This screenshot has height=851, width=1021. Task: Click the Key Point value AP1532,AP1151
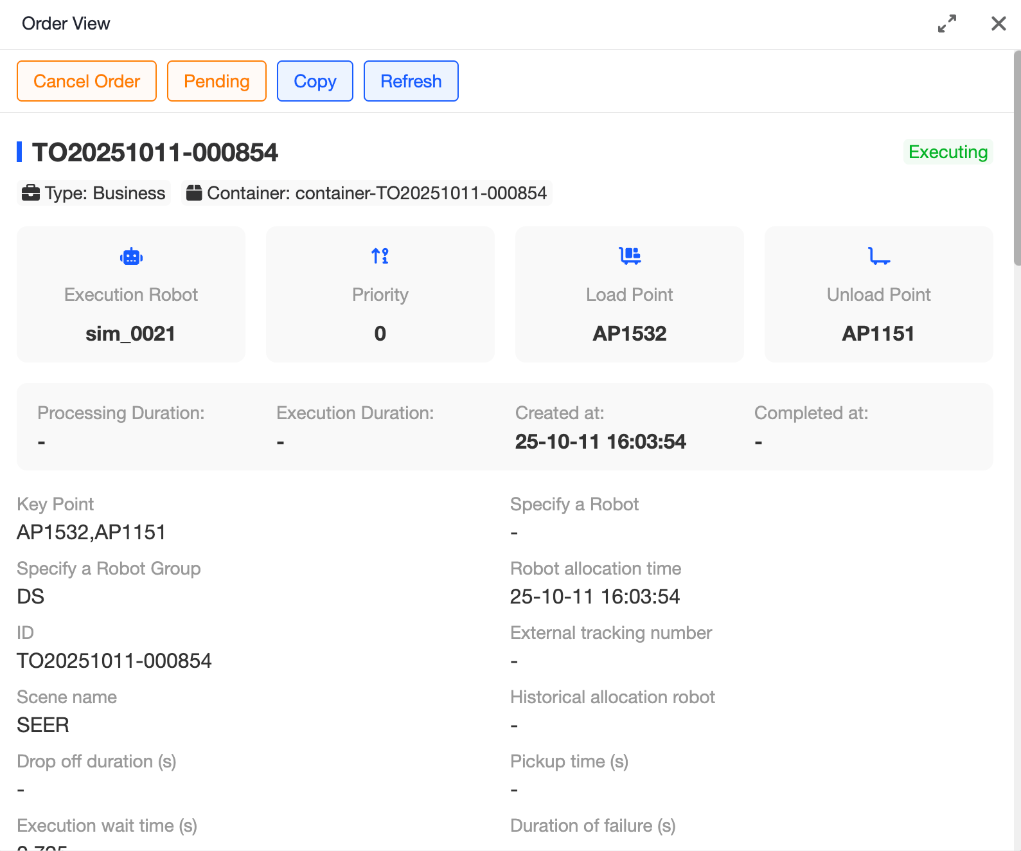click(x=91, y=532)
